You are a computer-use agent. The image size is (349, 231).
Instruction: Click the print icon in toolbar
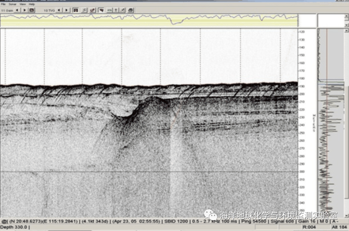131,10
